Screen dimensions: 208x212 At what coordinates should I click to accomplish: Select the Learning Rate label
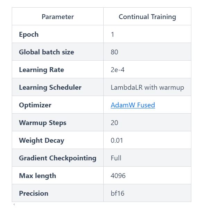41,70
